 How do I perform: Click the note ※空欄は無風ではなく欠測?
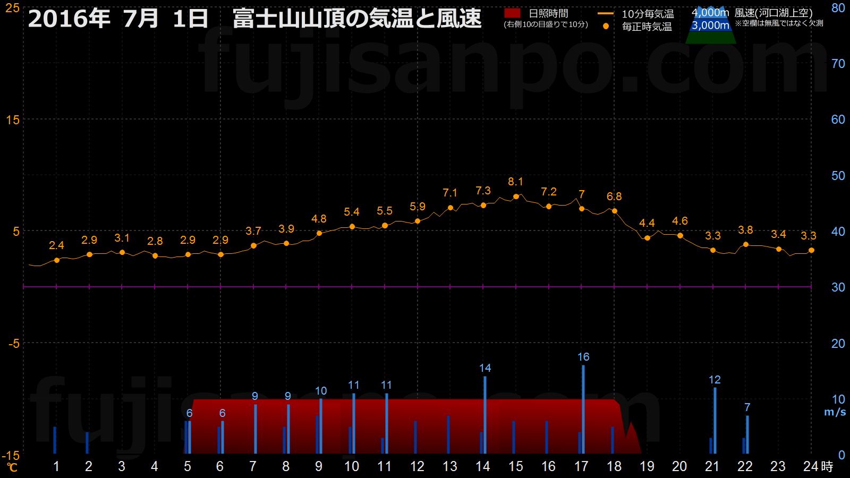click(779, 23)
